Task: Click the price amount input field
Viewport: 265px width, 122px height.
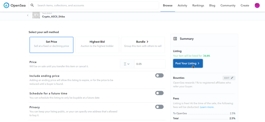Action: click(x=150, y=64)
